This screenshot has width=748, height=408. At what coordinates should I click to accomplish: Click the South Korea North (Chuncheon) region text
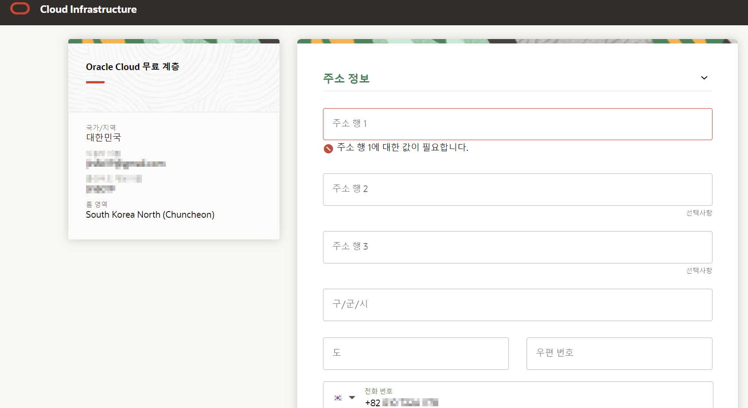point(150,215)
